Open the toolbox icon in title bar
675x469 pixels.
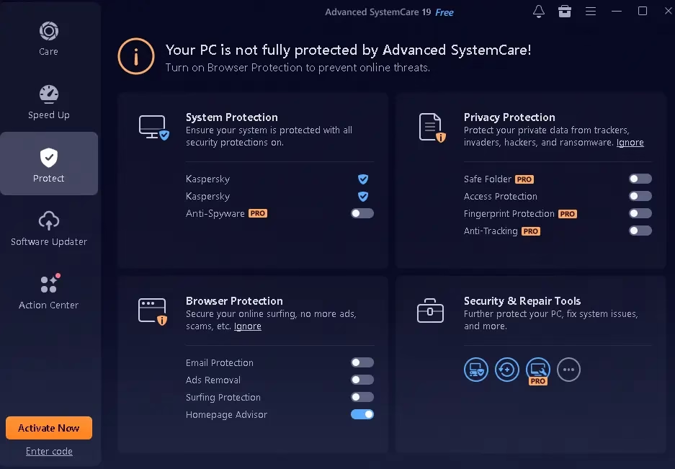tap(564, 12)
